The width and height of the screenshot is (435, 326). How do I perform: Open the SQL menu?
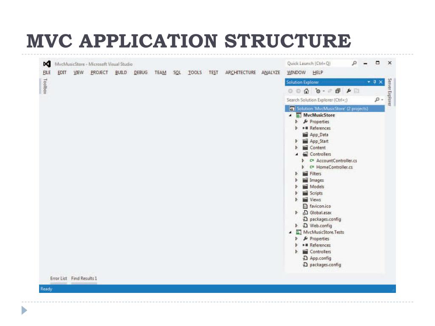pos(177,73)
